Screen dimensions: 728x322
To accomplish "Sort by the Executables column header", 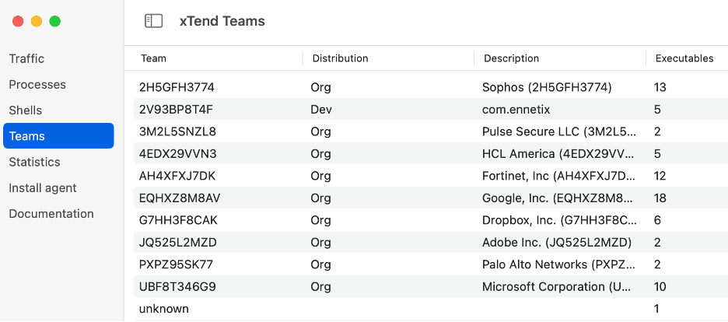I will pos(684,58).
